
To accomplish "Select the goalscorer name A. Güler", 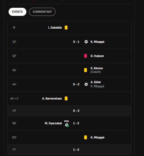I will coord(96,82).
